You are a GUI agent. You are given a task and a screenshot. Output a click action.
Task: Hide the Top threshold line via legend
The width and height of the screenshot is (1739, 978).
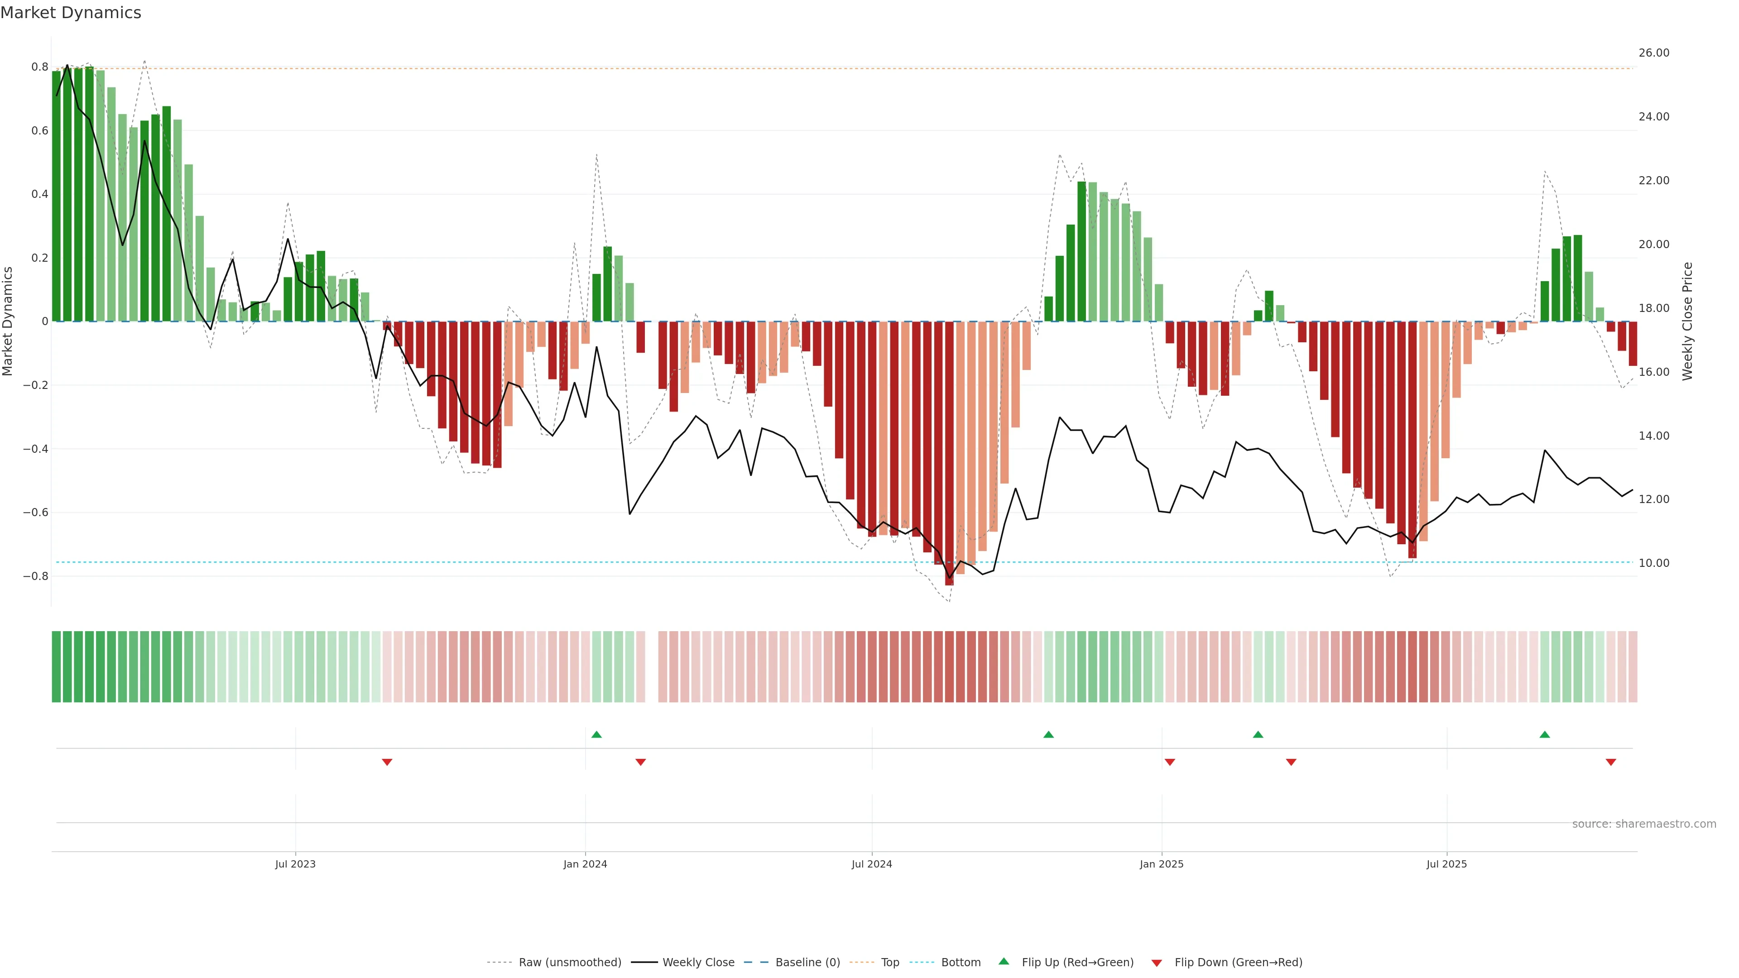tap(890, 963)
